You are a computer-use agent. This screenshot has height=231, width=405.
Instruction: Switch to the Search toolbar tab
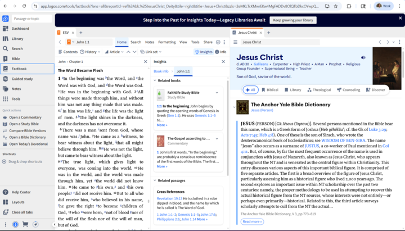click(x=136, y=42)
